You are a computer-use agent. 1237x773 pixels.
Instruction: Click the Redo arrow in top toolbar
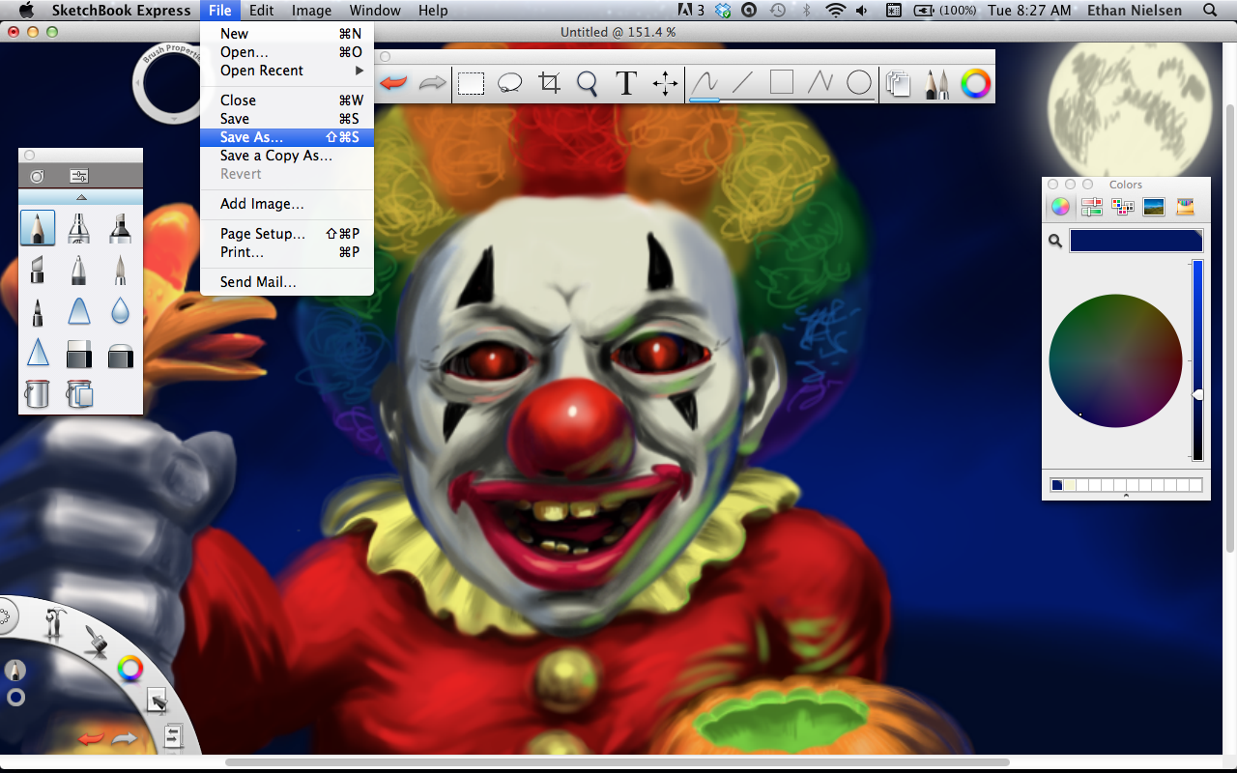[x=432, y=83]
